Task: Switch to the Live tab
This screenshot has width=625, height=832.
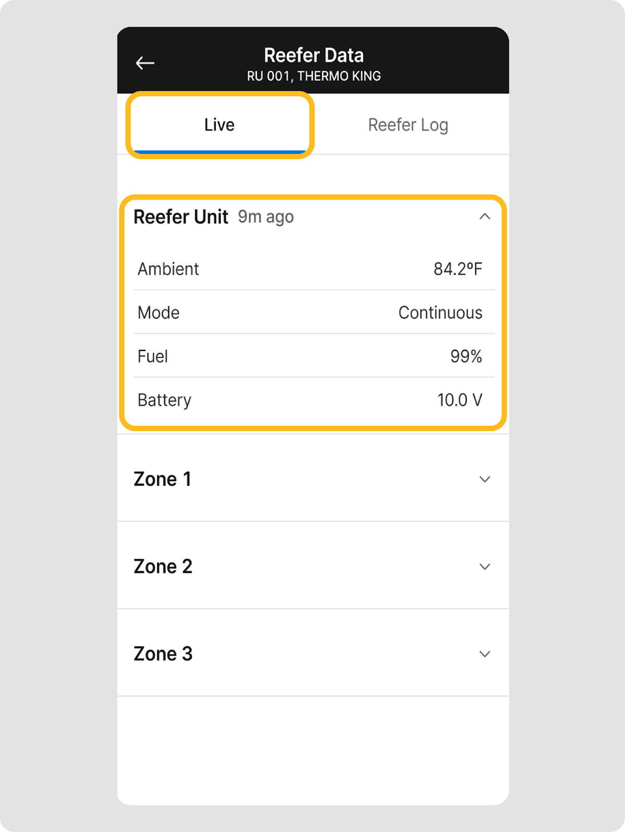Action: 219,125
